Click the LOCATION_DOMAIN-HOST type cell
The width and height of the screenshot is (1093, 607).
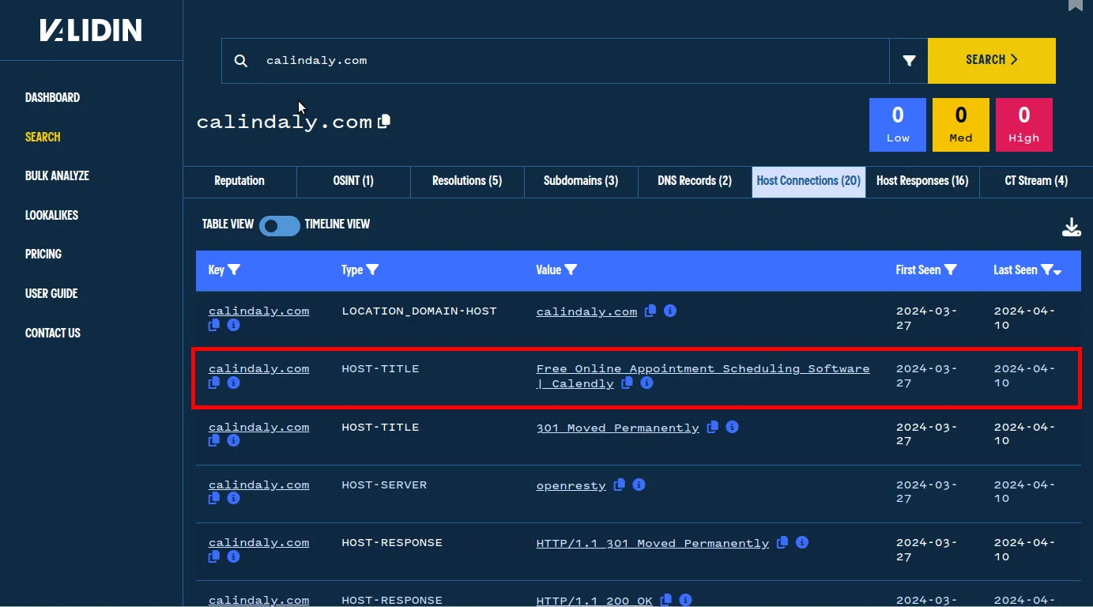point(419,311)
